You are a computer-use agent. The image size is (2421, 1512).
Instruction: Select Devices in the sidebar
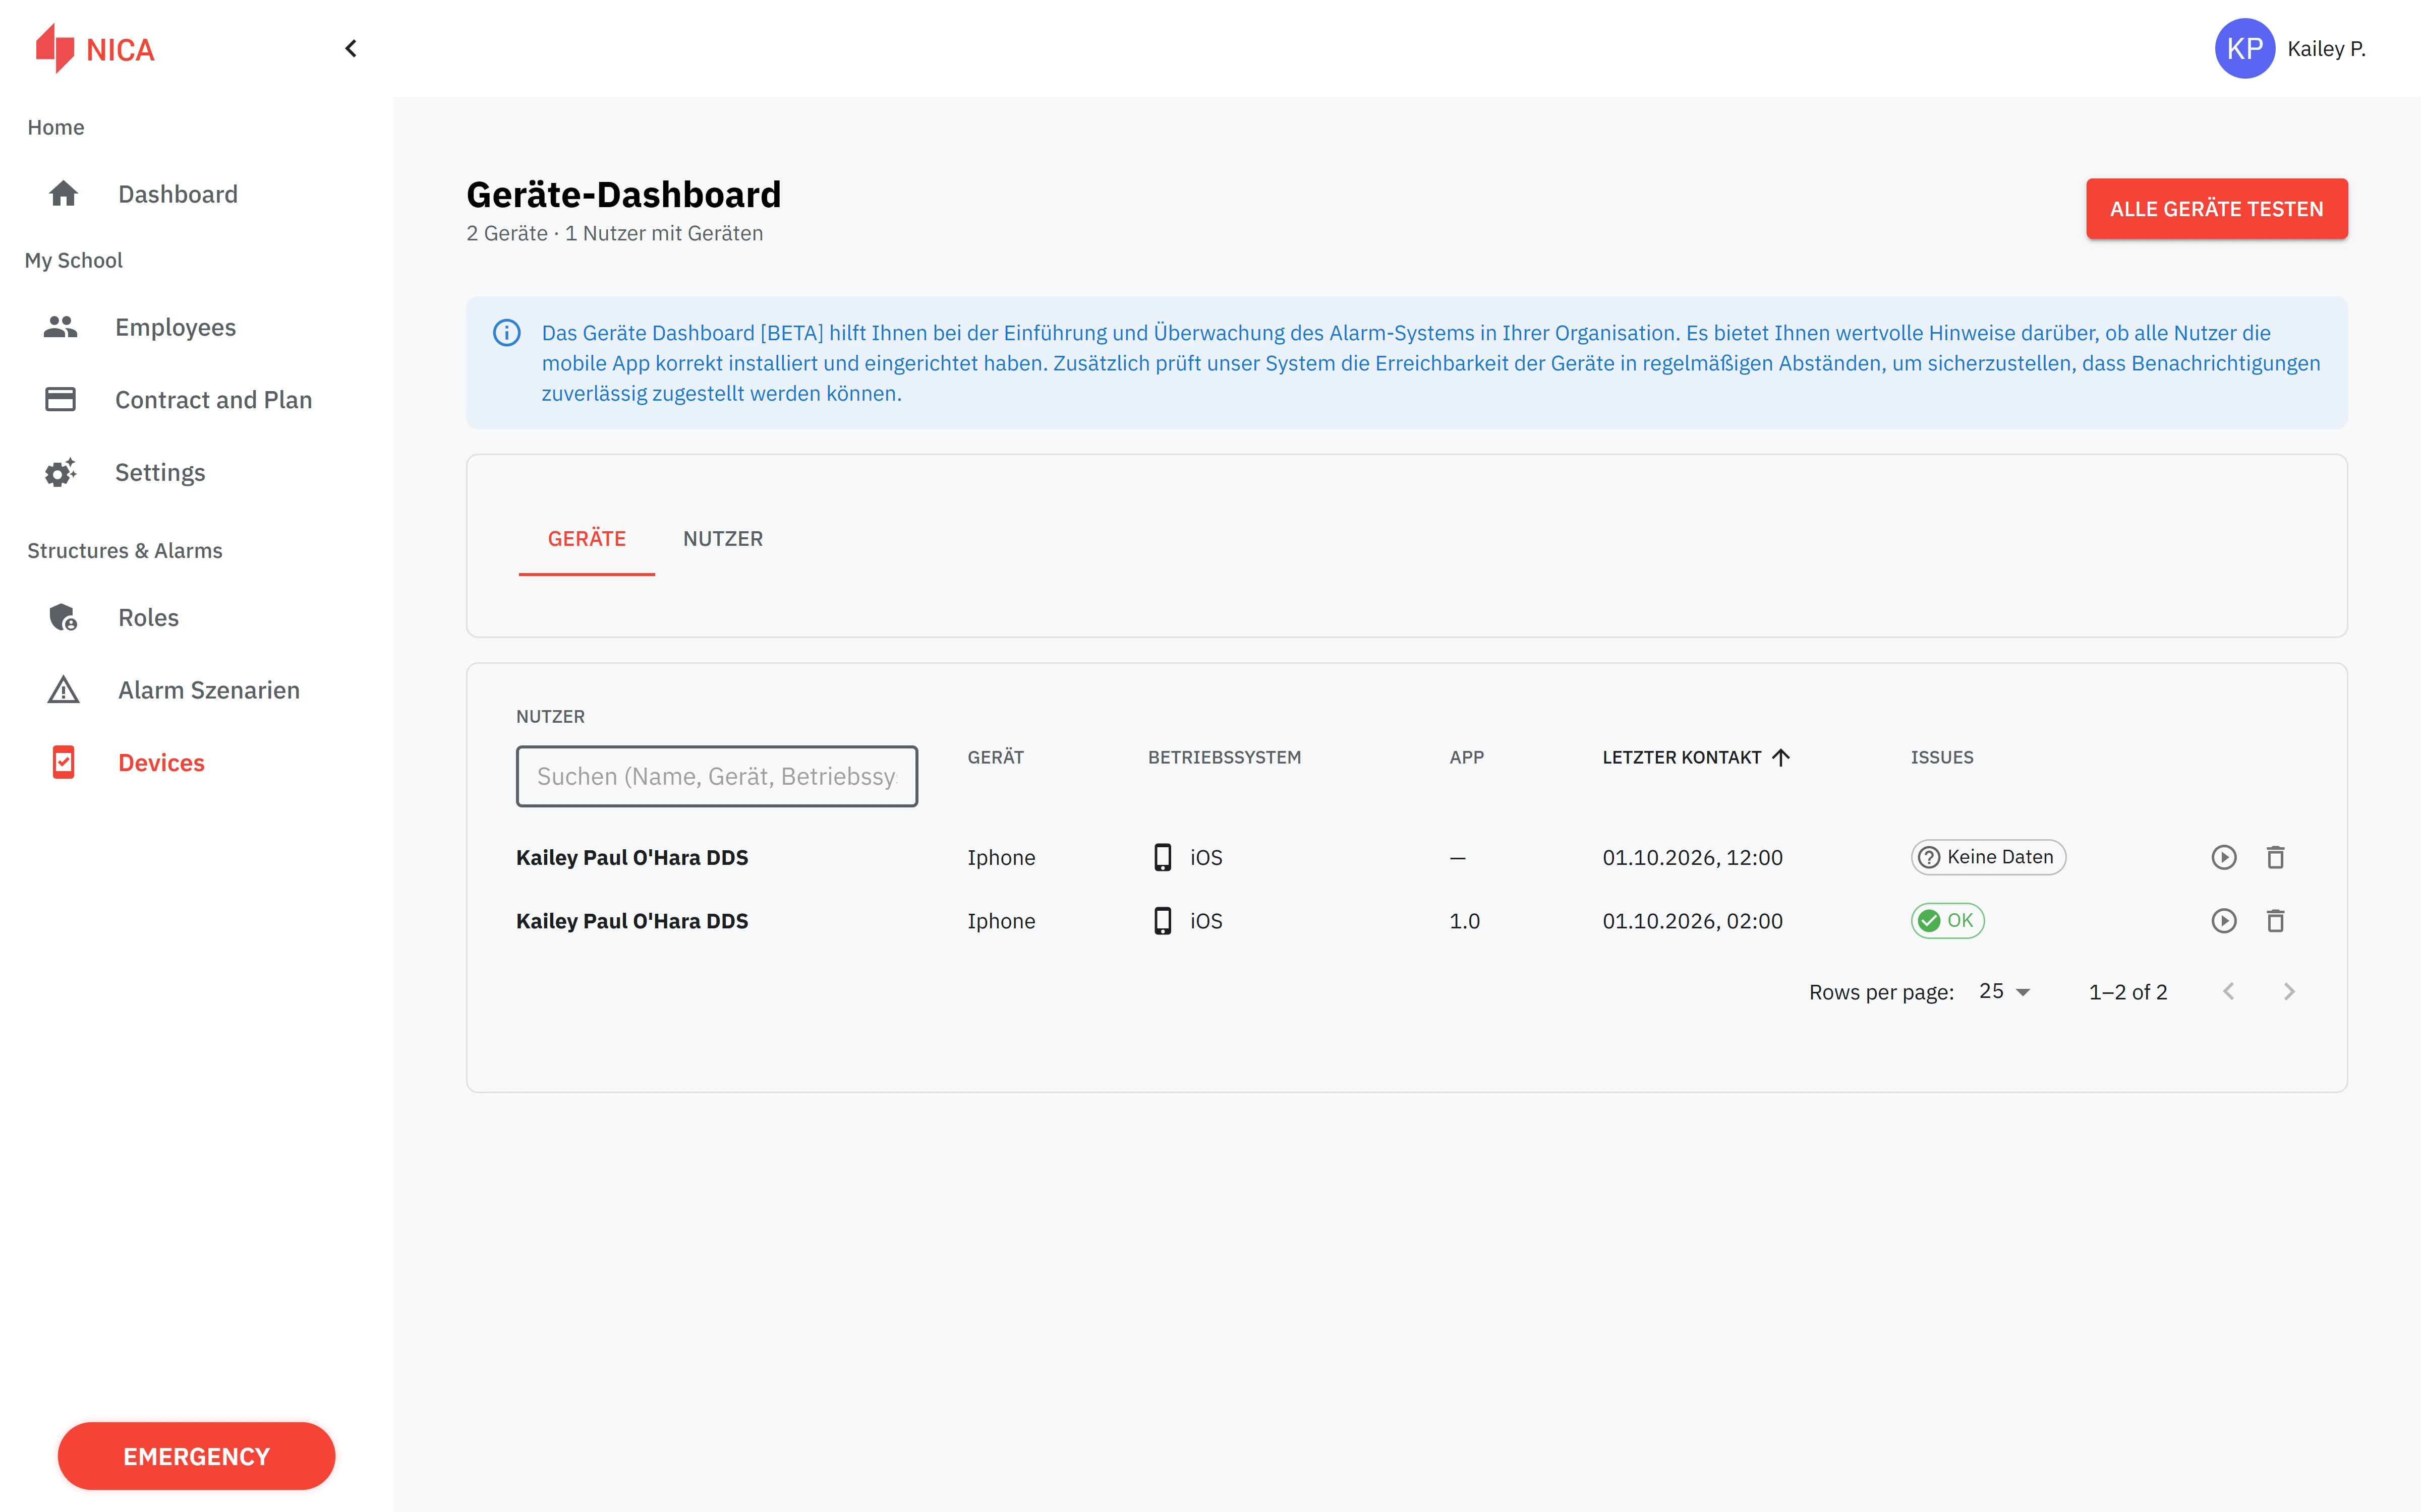161,762
